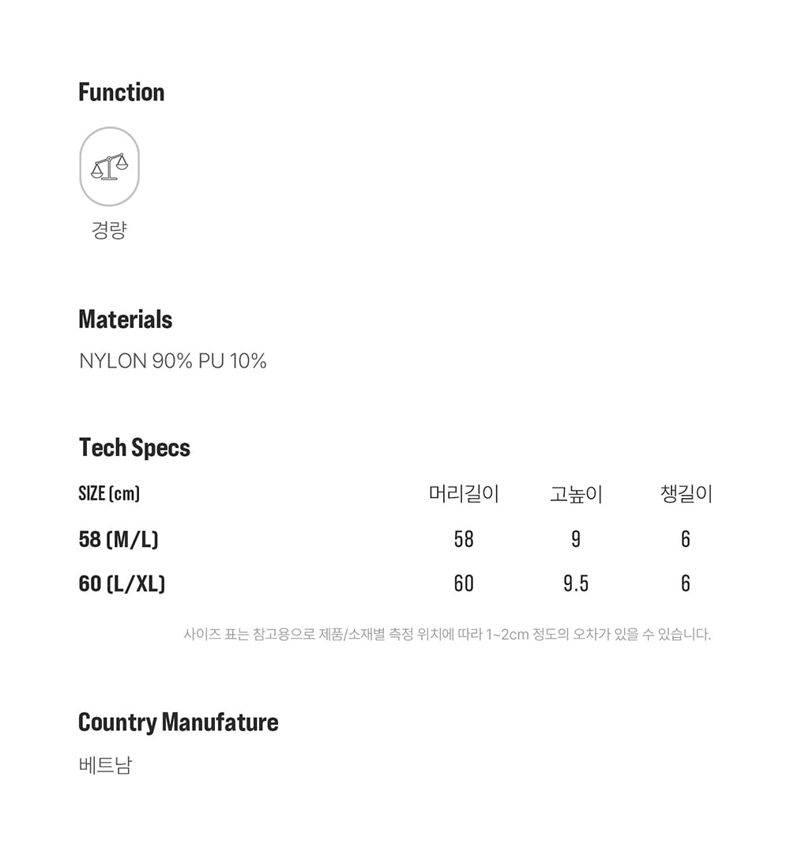
Task: Click the 머리길이 column header
Action: pyautogui.click(x=464, y=494)
